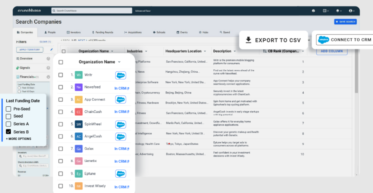Click the Connect to CRM button
This screenshot has height=193, width=373.
coord(344,40)
